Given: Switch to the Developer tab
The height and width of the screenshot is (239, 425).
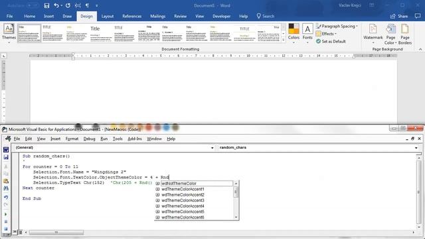Looking at the screenshot, I should click(x=221, y=16).
